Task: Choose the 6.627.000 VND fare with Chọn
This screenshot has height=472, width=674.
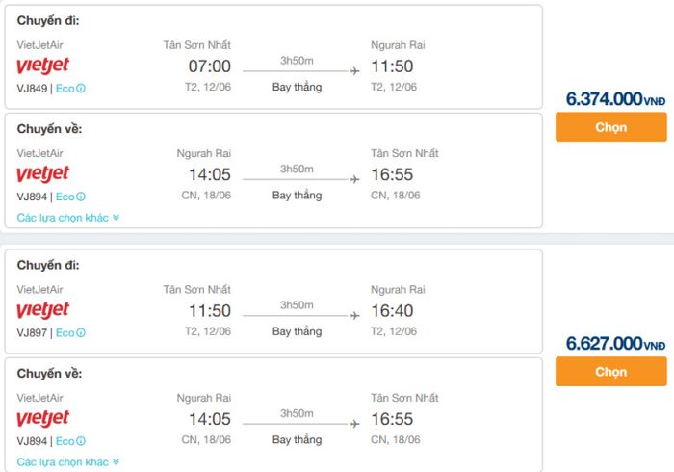Action: click(x=610, y=372)
